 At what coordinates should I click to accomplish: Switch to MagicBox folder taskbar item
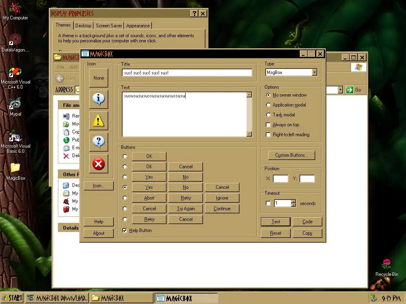121,298
